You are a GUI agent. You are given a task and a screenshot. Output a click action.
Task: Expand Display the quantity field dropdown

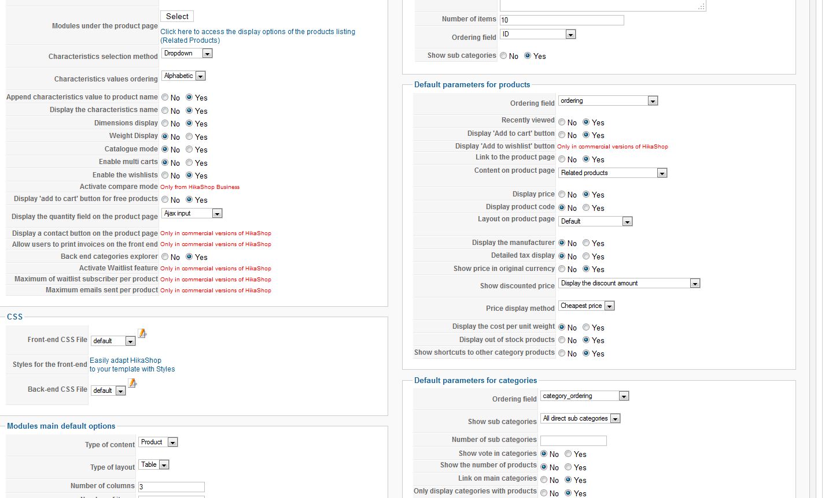pos(192,213)
